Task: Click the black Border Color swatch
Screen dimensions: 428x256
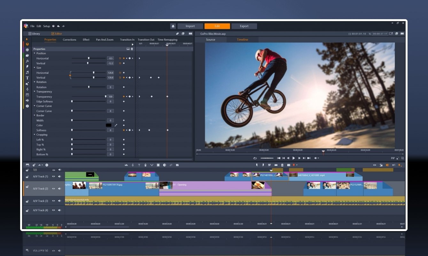Action: [x=109, y=125]
